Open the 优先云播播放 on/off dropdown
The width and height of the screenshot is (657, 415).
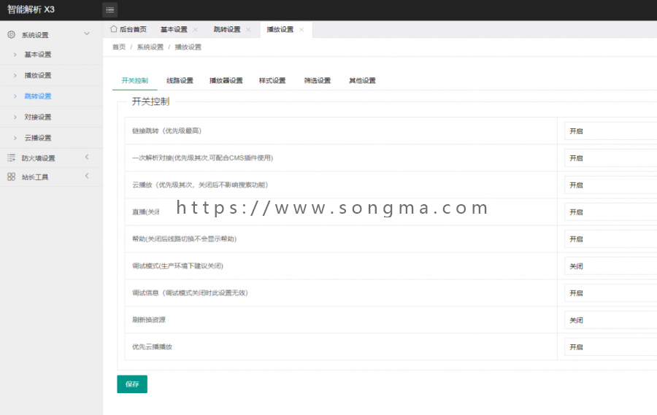(x=610, y=347)
